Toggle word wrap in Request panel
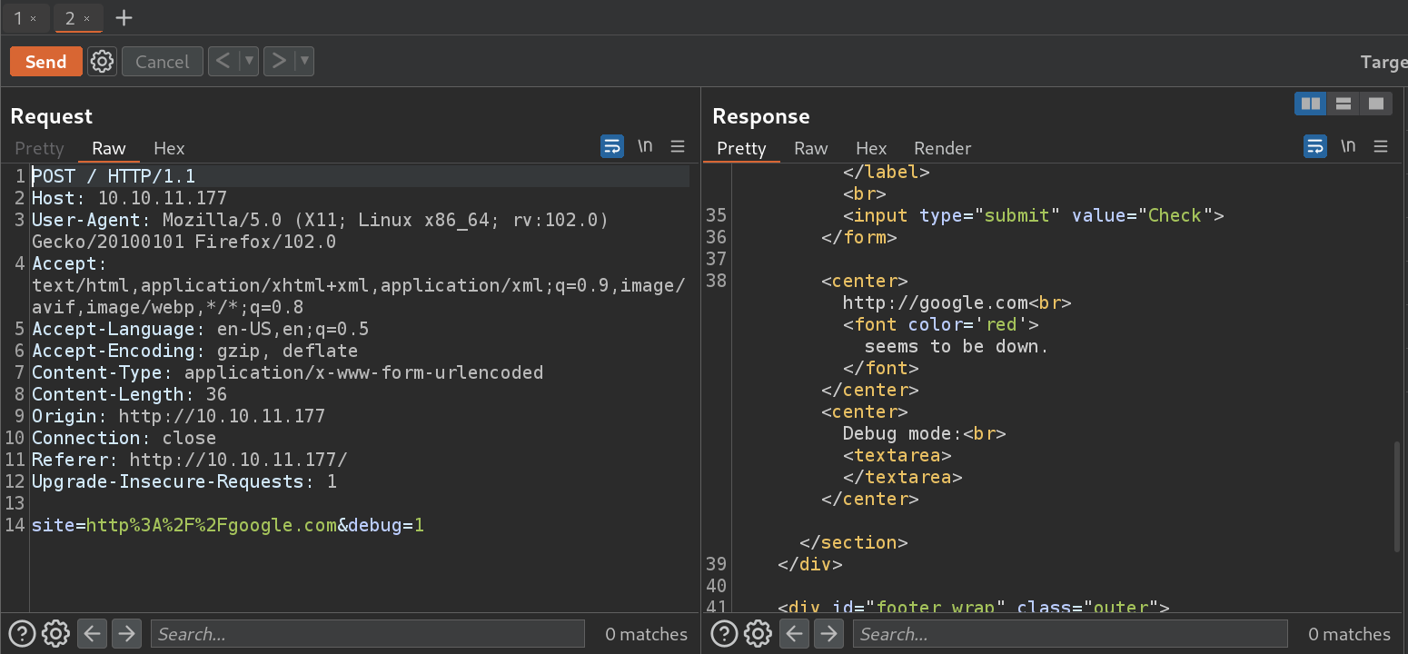1408x654 pixels. click(x=612, y=146)
